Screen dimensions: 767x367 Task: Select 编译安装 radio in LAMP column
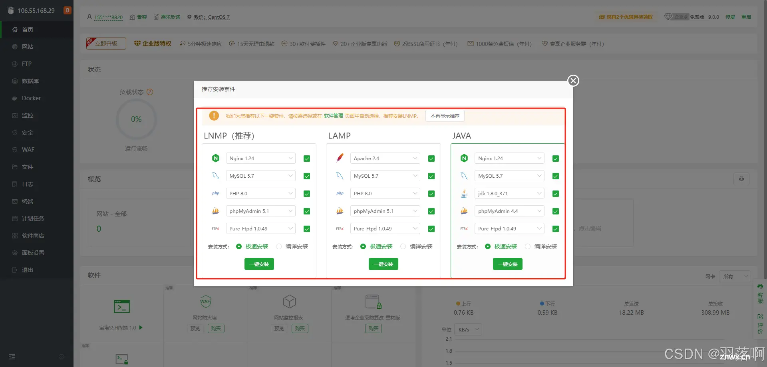point(403,246)
